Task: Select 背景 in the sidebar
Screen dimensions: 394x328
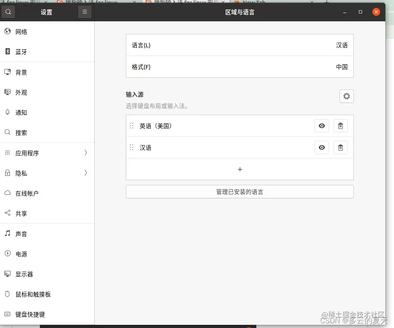Action: pos(47,72)
